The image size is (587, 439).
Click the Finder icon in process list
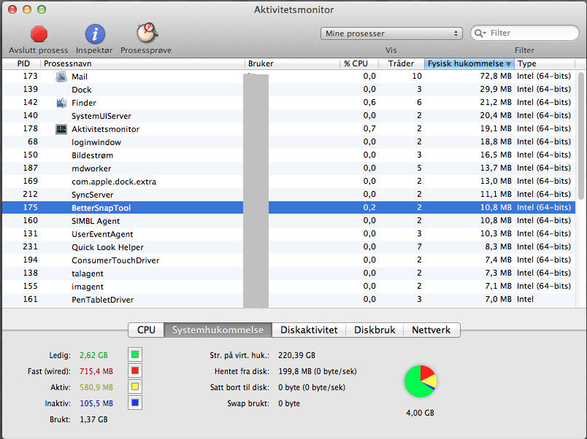[x=61, y=103]
